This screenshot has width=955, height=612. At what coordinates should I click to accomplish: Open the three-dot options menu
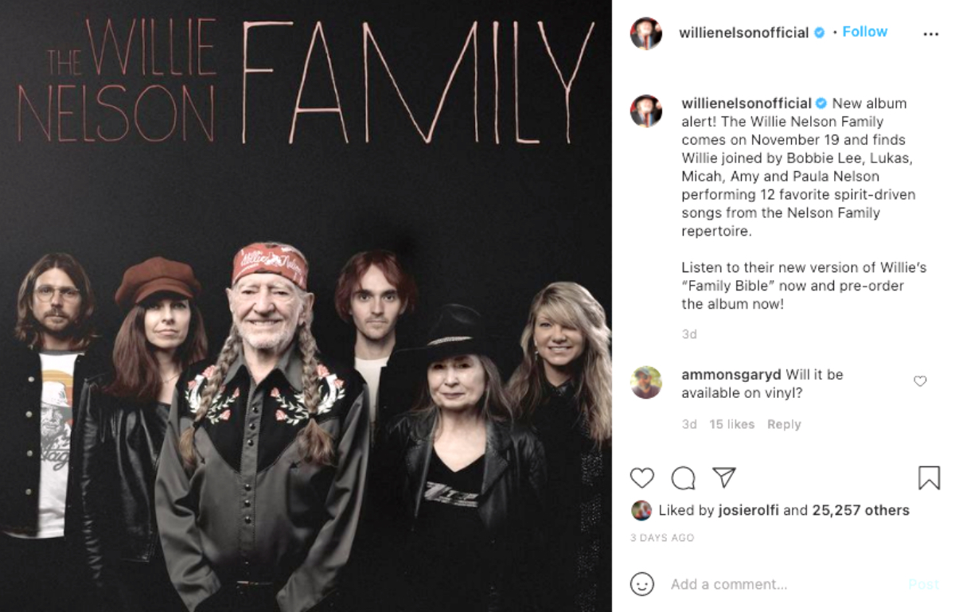[930, 33]
